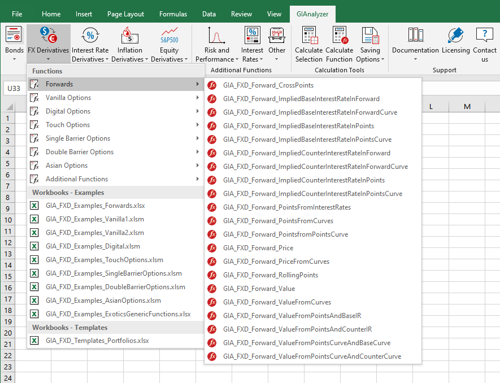Screen dimensions: 500x383
Task: Open the Licensing icon
Action: tap(455, 35)
